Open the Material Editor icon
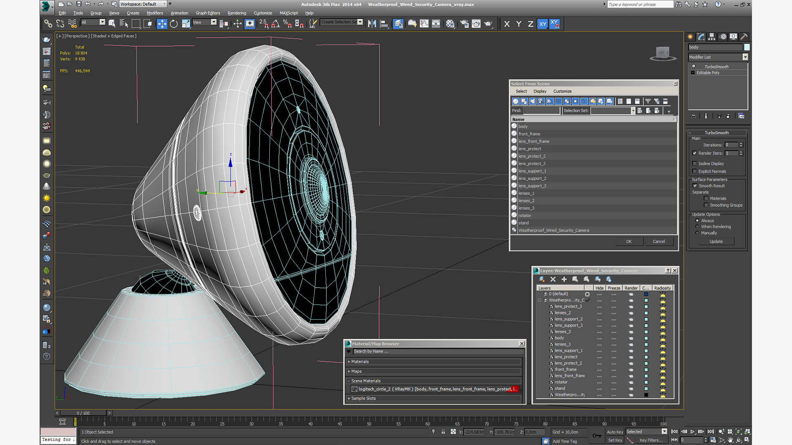 click(x=450, y=23)
